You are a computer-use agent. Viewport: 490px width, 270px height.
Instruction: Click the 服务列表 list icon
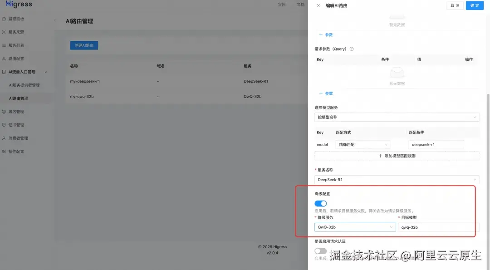pyautogui.click(x=4, y=45)
